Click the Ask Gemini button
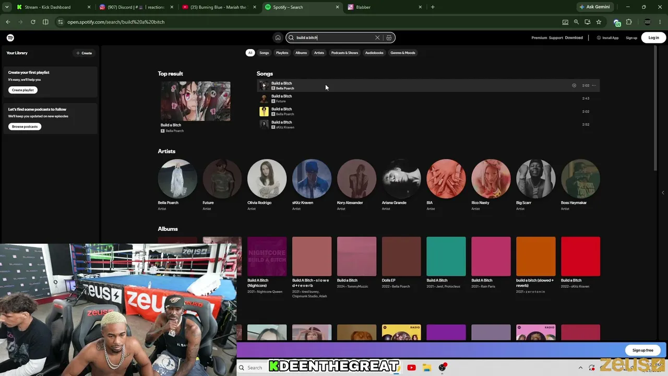Screen dimensions: 668x376 point(594,7)
